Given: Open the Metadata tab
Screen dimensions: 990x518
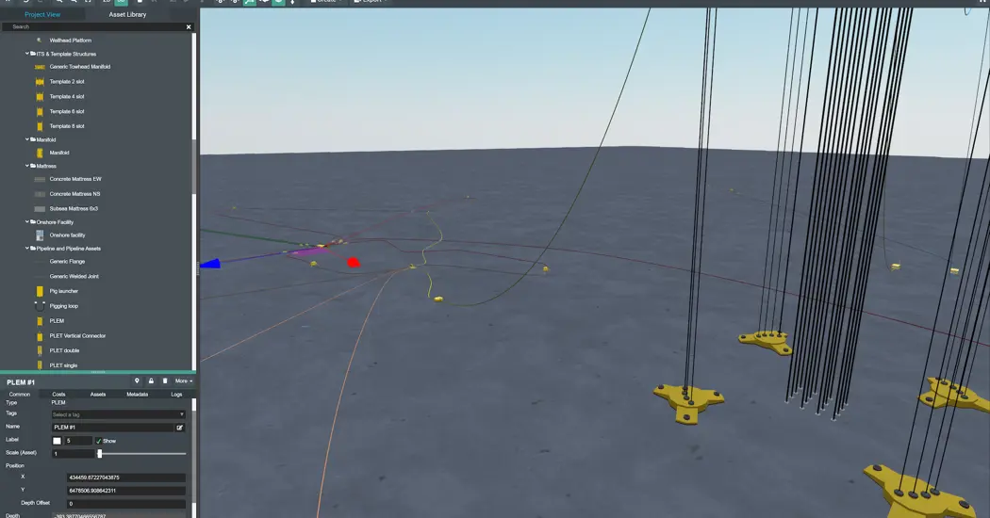Looking at the screenshot, I should (137, 394).
